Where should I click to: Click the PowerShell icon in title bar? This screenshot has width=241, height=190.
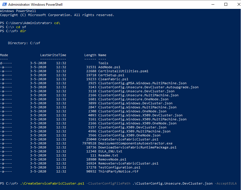(x=5, y=5)
